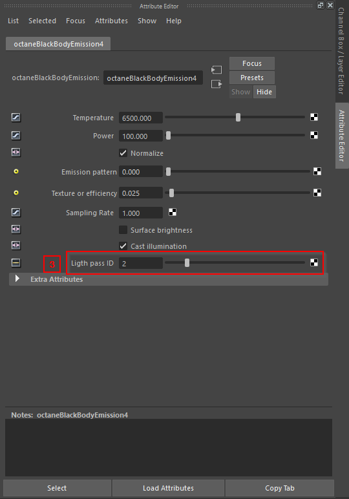Viewport: 349px width, 499px height.
Task: Click the yellow dot beside Texture or efficiency
Action: click(x=16, y=193)
